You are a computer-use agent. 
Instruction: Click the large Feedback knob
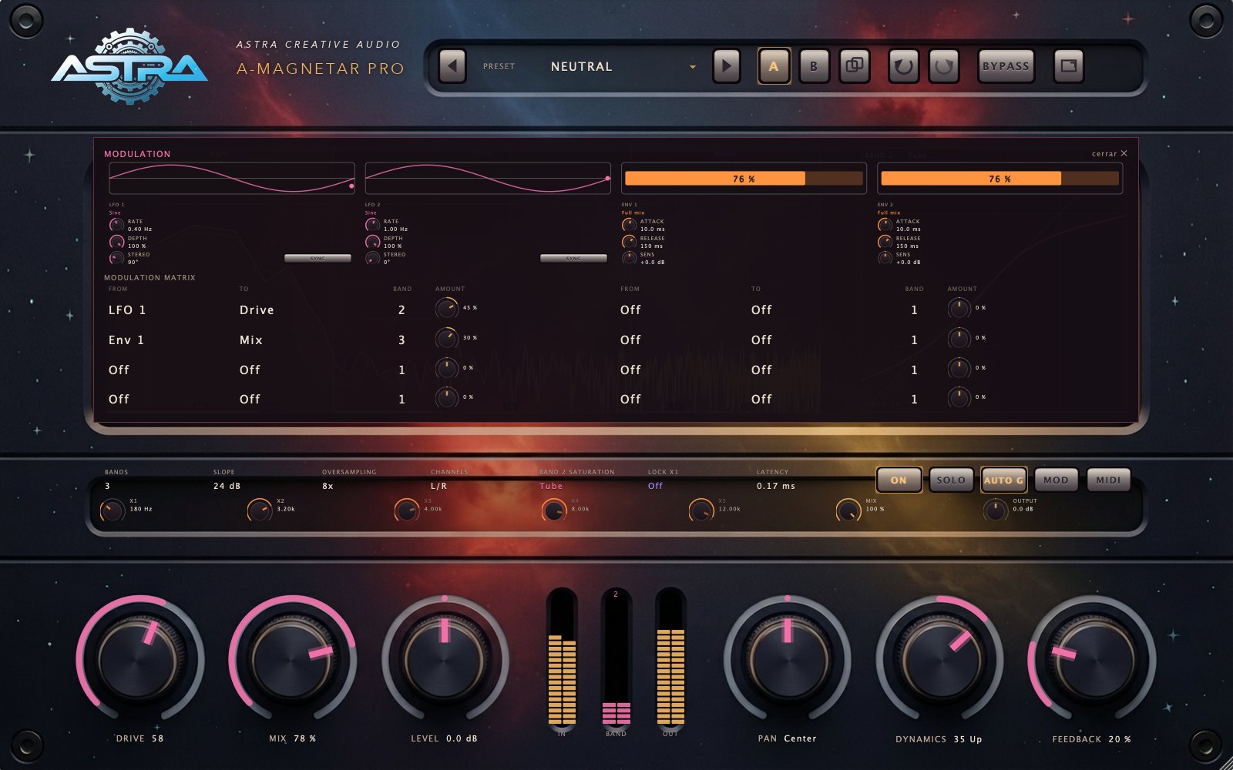[x=1093, y=659]
